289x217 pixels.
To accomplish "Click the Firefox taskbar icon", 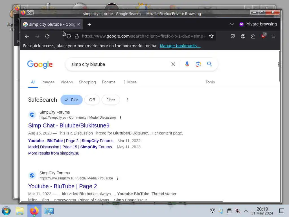I will pos(34,211).
